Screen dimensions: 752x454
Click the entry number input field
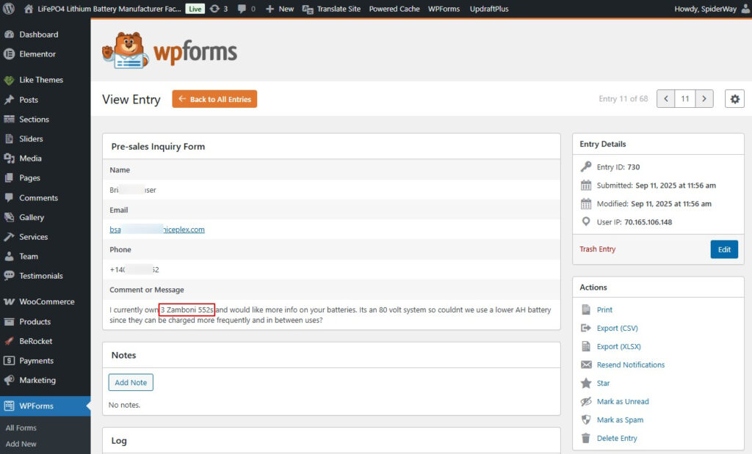tap(685, 99)
